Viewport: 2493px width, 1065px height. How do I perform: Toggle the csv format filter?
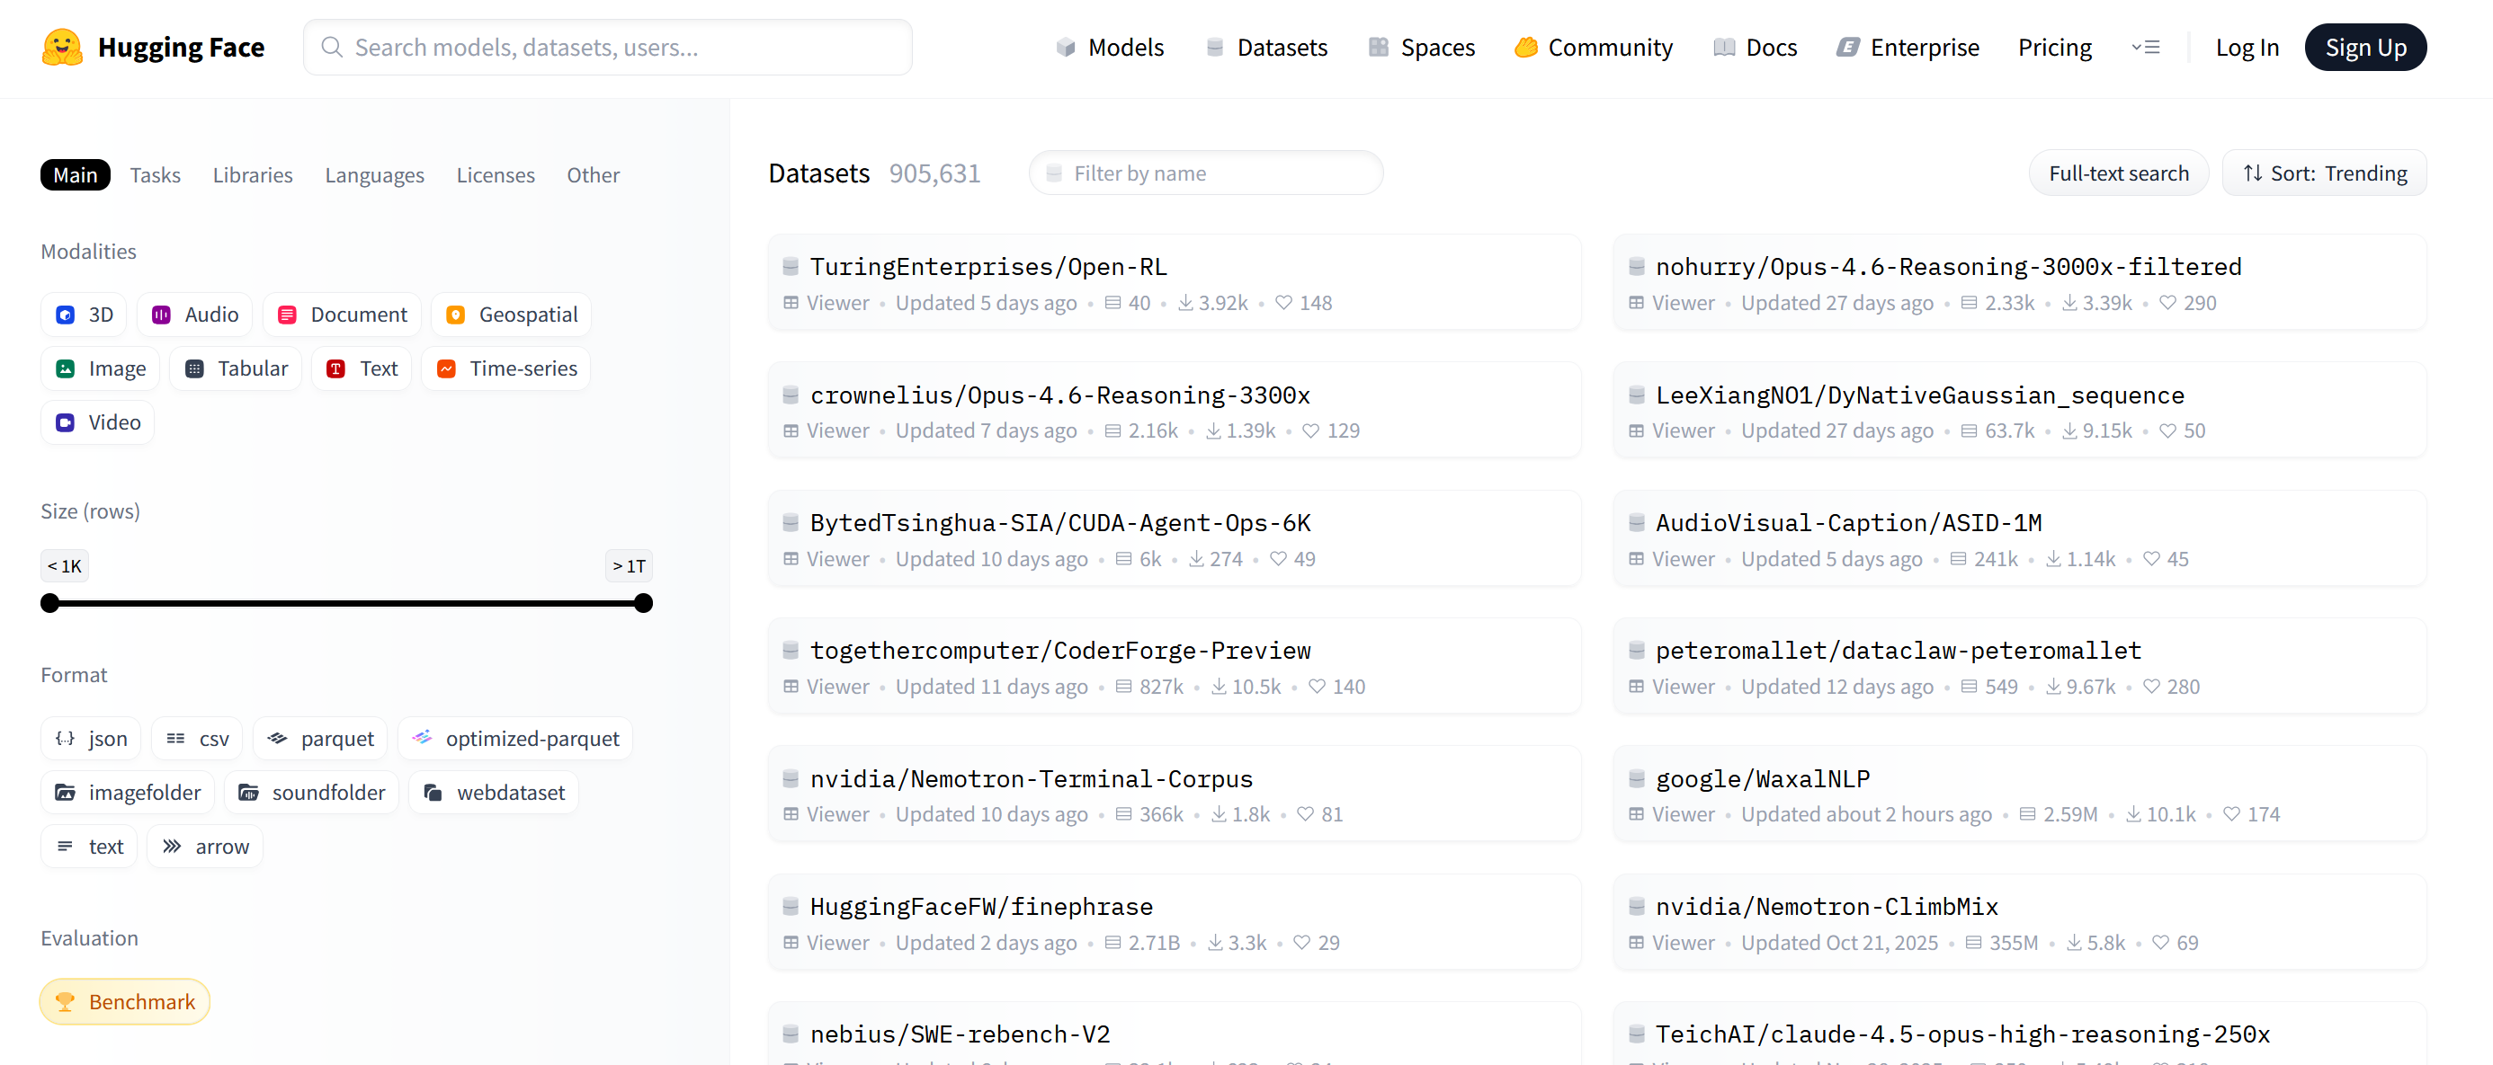click(x=198, y=738)
